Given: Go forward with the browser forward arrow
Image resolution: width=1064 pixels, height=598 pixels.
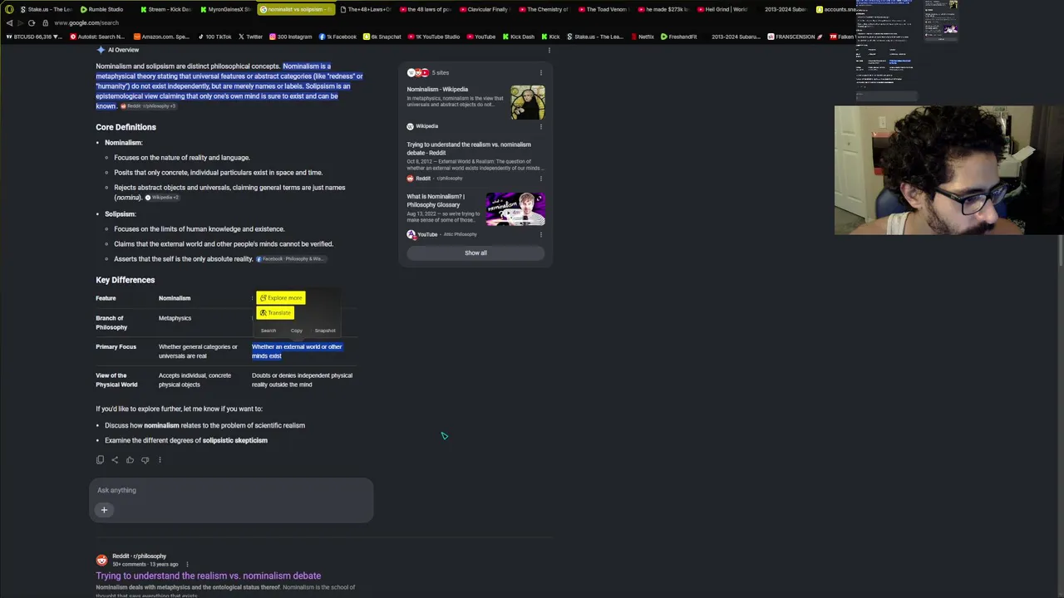Looking at the screenshot, I should [x=20, y=23].
